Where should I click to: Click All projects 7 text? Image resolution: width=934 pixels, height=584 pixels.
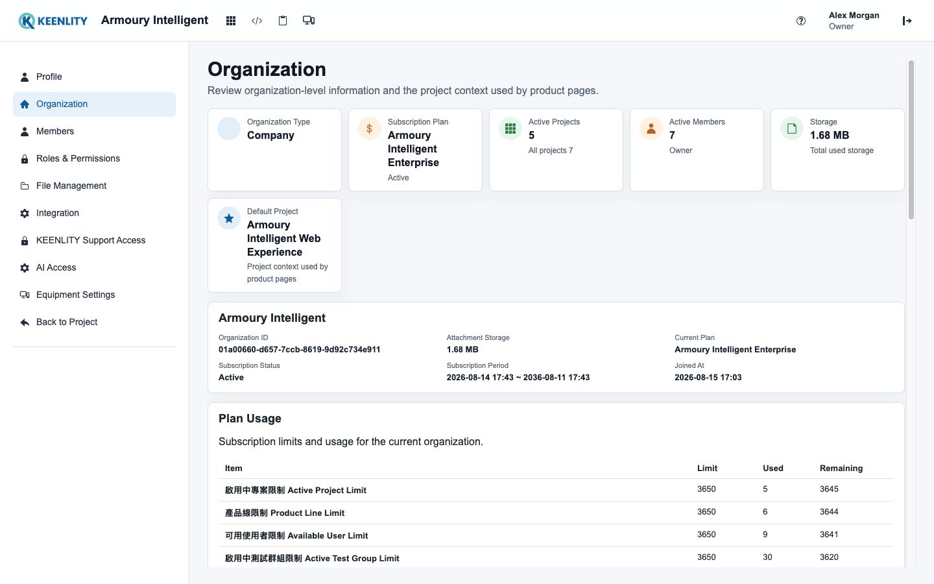click(551, 151)
